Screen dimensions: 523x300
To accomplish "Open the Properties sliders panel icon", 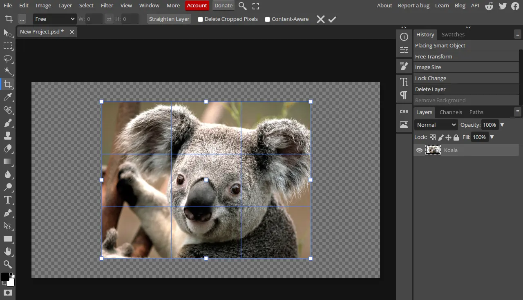I will click(x=404, y=50).
